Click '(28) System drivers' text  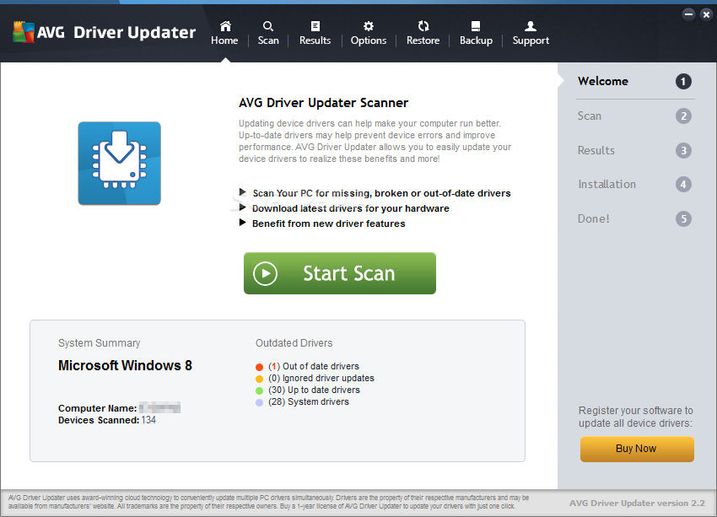309,401
